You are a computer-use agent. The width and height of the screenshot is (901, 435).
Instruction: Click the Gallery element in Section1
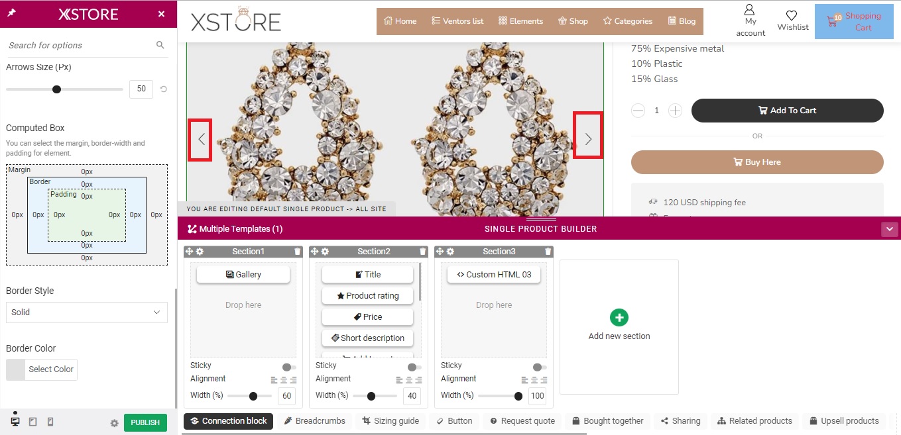click(x=243, y=274)
